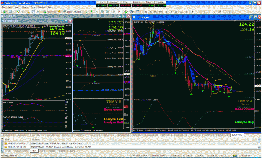Toggle the Chart Shift icon
Viewport: 262px width, 158px height.
click(119, 12)
